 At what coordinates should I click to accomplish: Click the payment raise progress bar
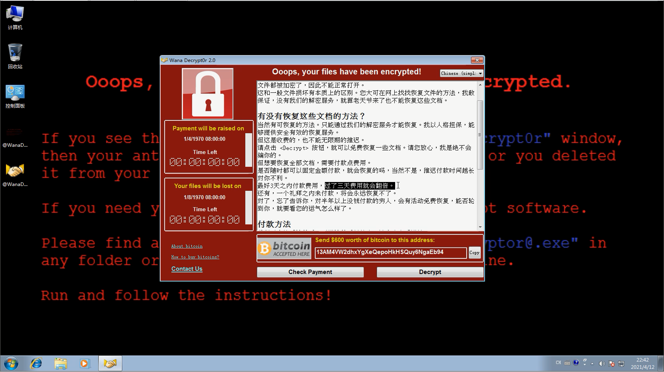coord(249,150)
